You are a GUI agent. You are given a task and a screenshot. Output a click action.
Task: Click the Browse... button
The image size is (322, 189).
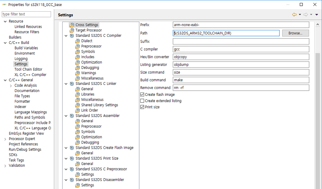click(x=295, y=33)
